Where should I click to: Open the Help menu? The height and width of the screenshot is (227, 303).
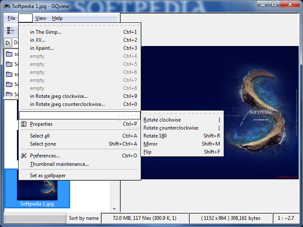tap(58, 18)
